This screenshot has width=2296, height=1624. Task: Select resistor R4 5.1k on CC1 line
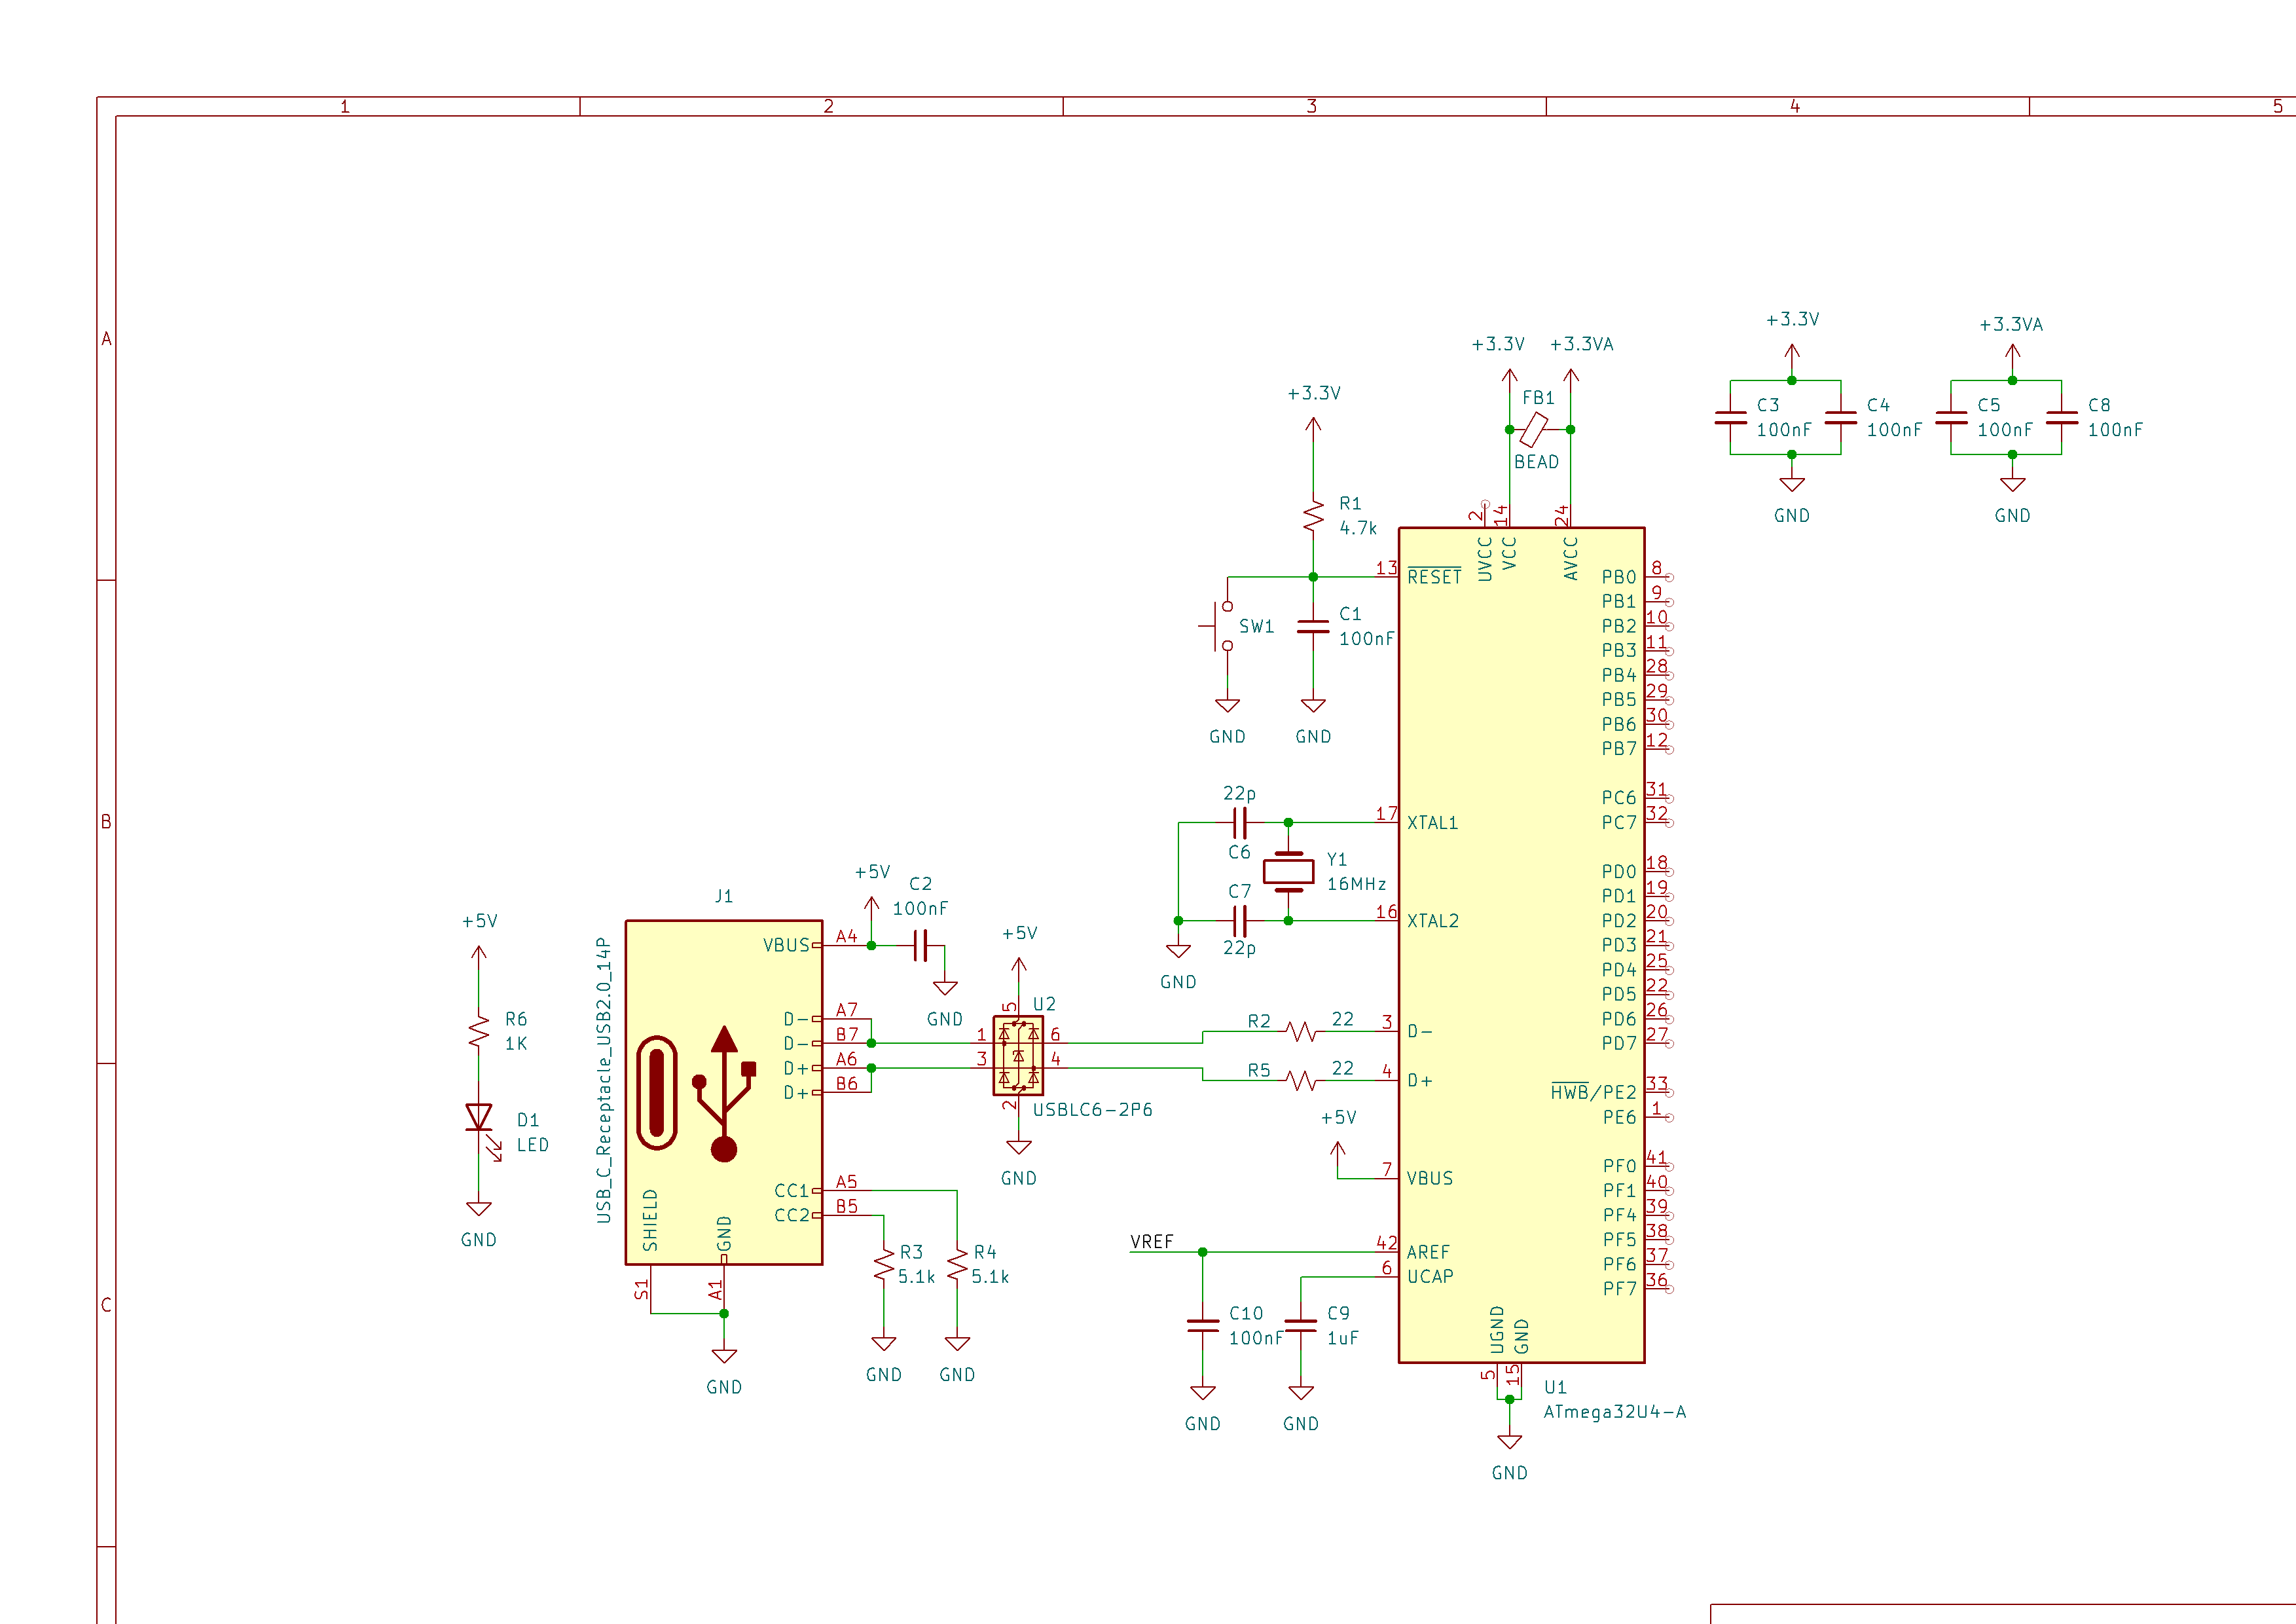pyautogui.click(x=957, y=1265)
